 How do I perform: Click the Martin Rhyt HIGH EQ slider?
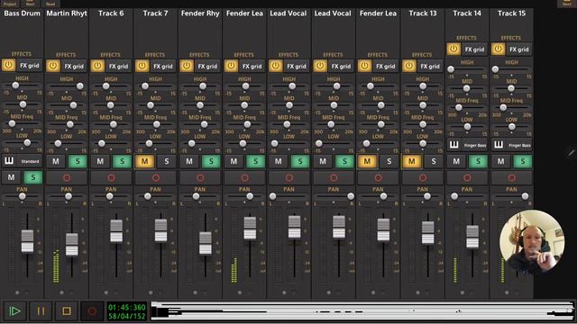67,86
